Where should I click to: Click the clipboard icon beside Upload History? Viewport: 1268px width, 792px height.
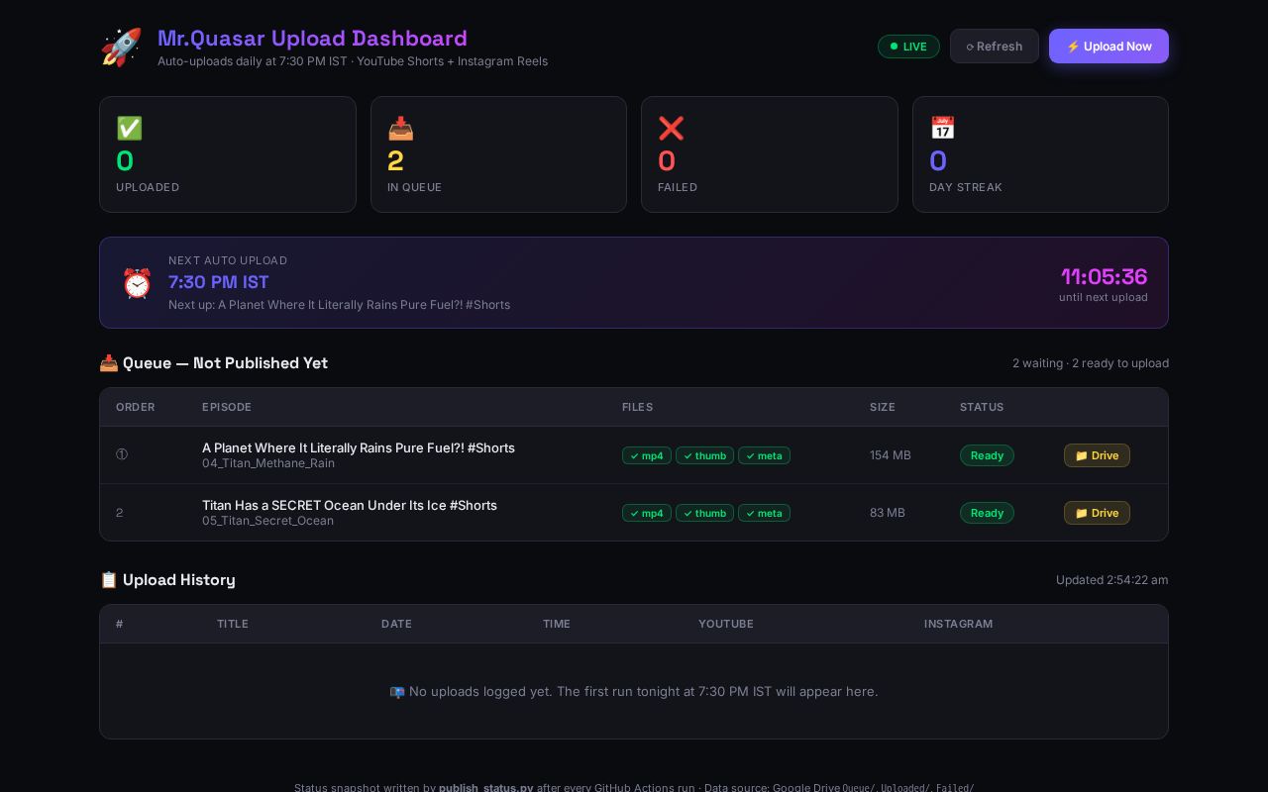click(109, 580)
